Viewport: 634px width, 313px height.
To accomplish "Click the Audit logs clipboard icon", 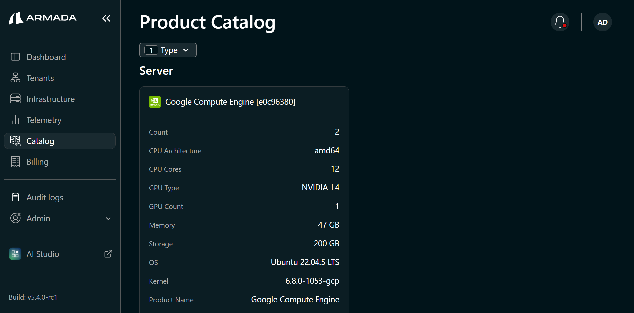I will (x=15, y=197).
